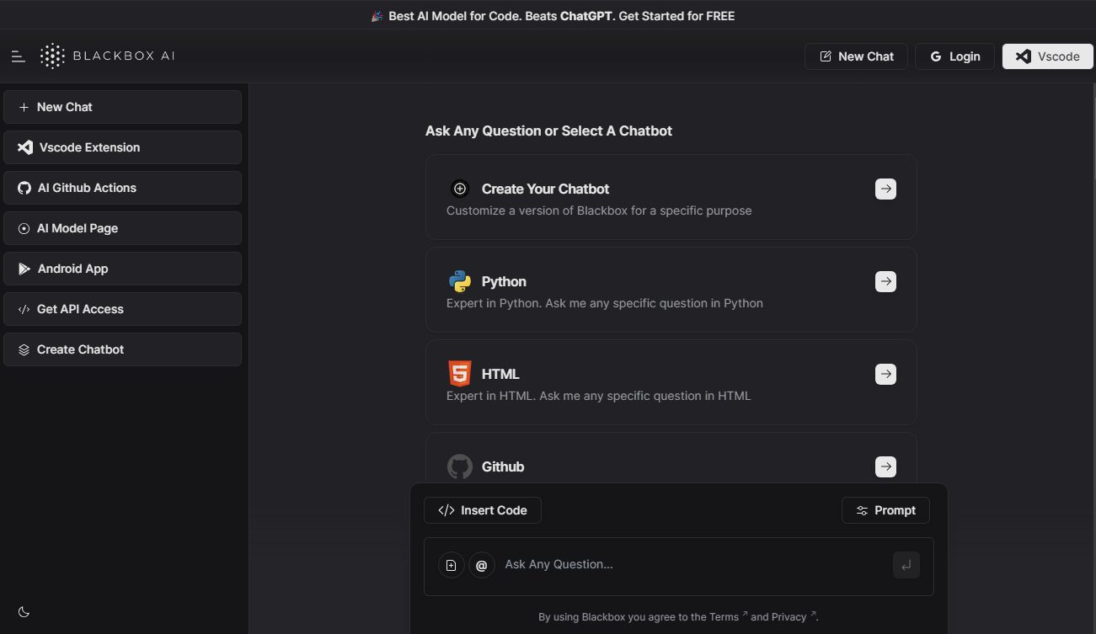Open Get API Access sidebar item

(x=122, y=309)
